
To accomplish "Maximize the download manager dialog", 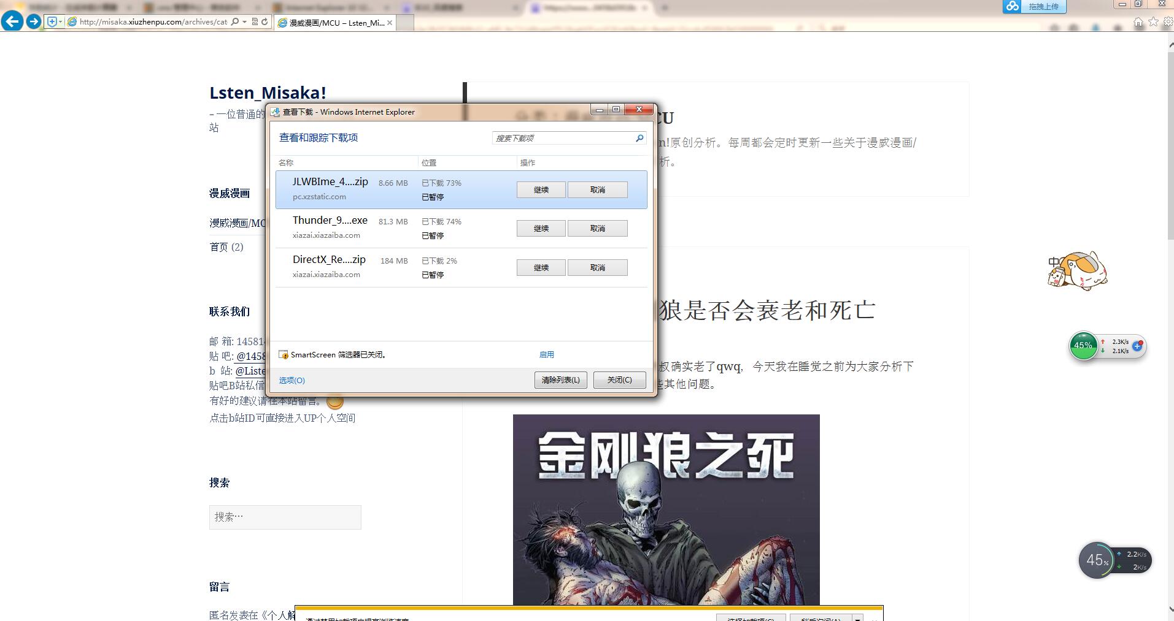I will [616, 109].
